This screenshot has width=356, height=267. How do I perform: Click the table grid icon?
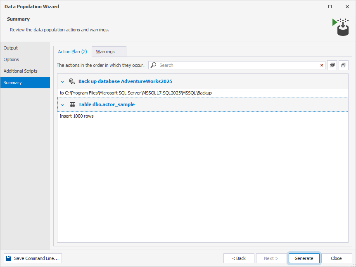(x=72, y=104)
